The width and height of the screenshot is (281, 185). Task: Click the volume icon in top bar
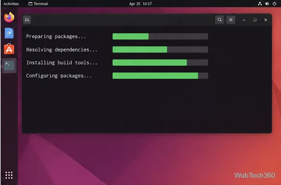tap(267, 4)
